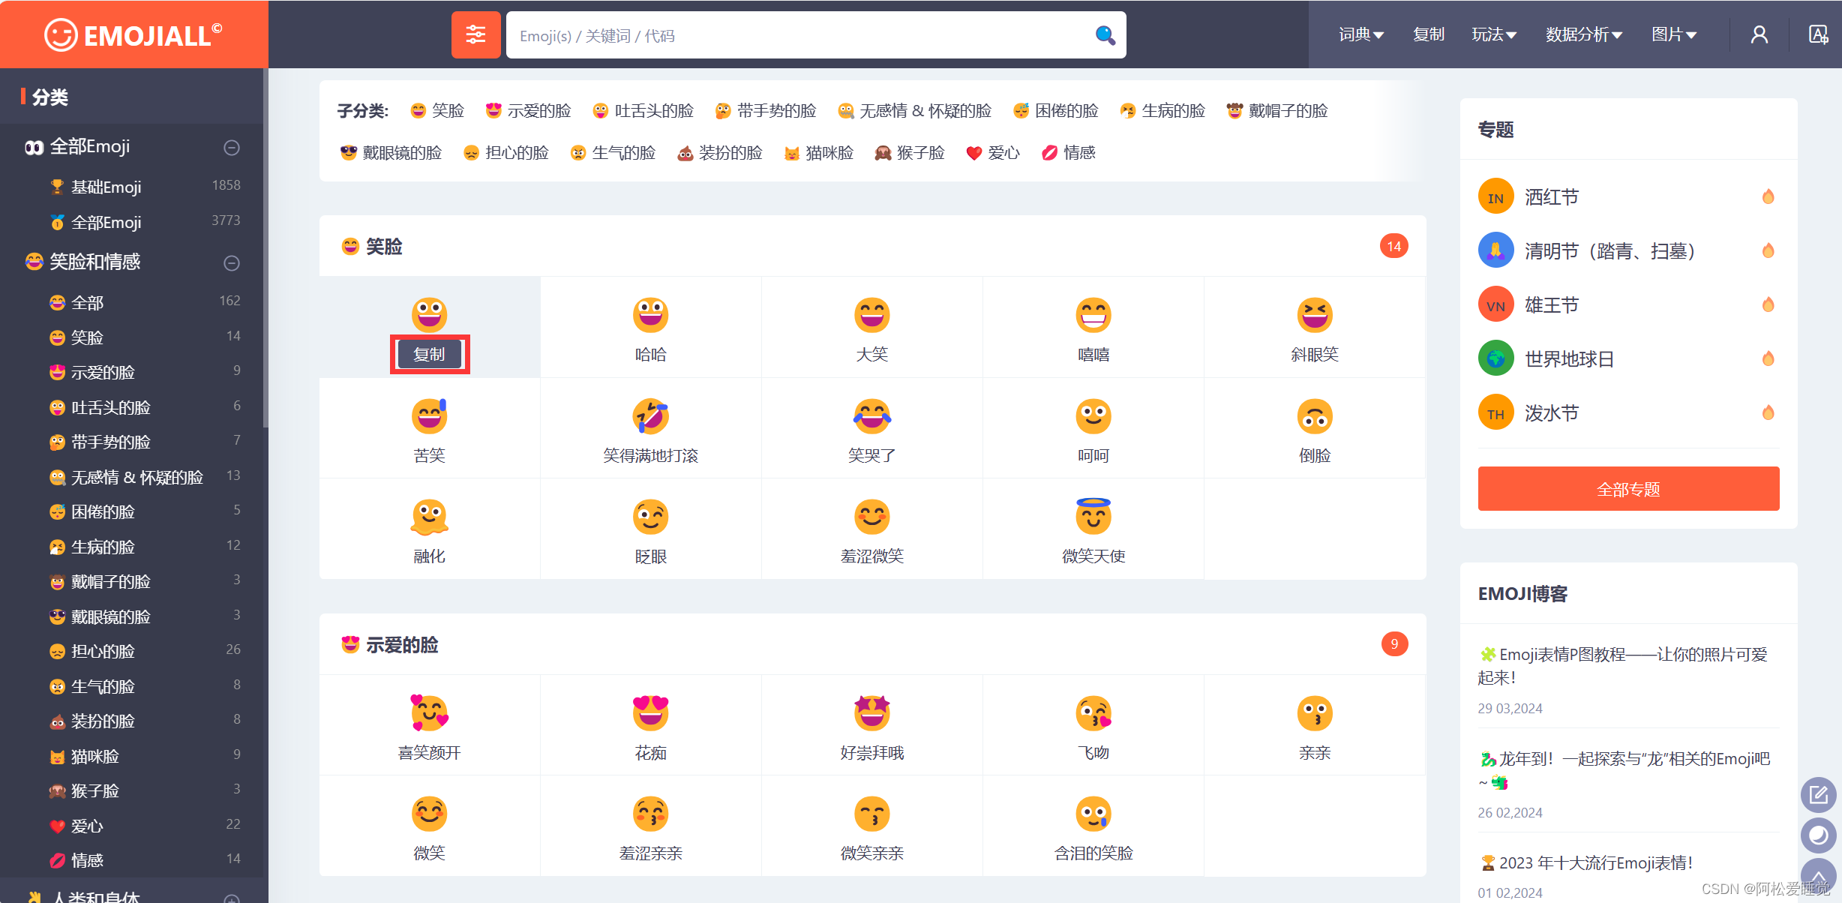Open the user account icon
The width and height of the screenshot is (1842, 903).
(x=1759, y=35)
